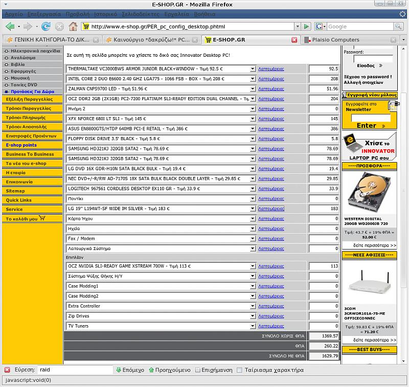Click Λεπτομέρειες link for the LG 19" monitor

coord(271,209)
